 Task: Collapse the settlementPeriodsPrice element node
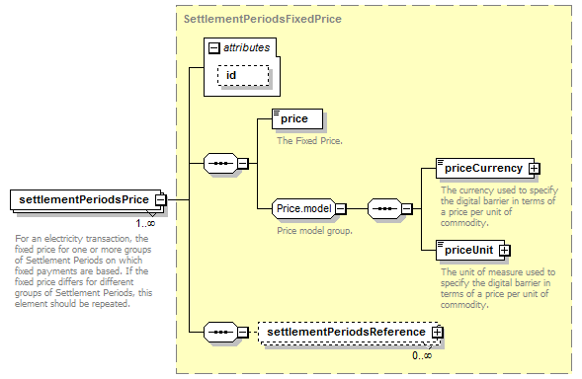tap(161, 200)
